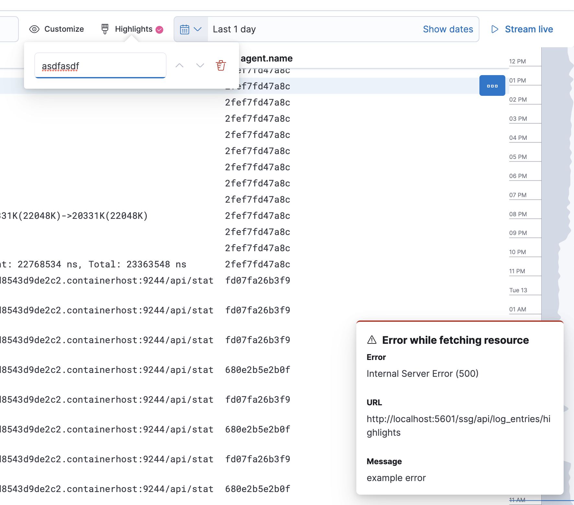
Task: Select the Internal Server Error (500) text
Action: (422, 374)
